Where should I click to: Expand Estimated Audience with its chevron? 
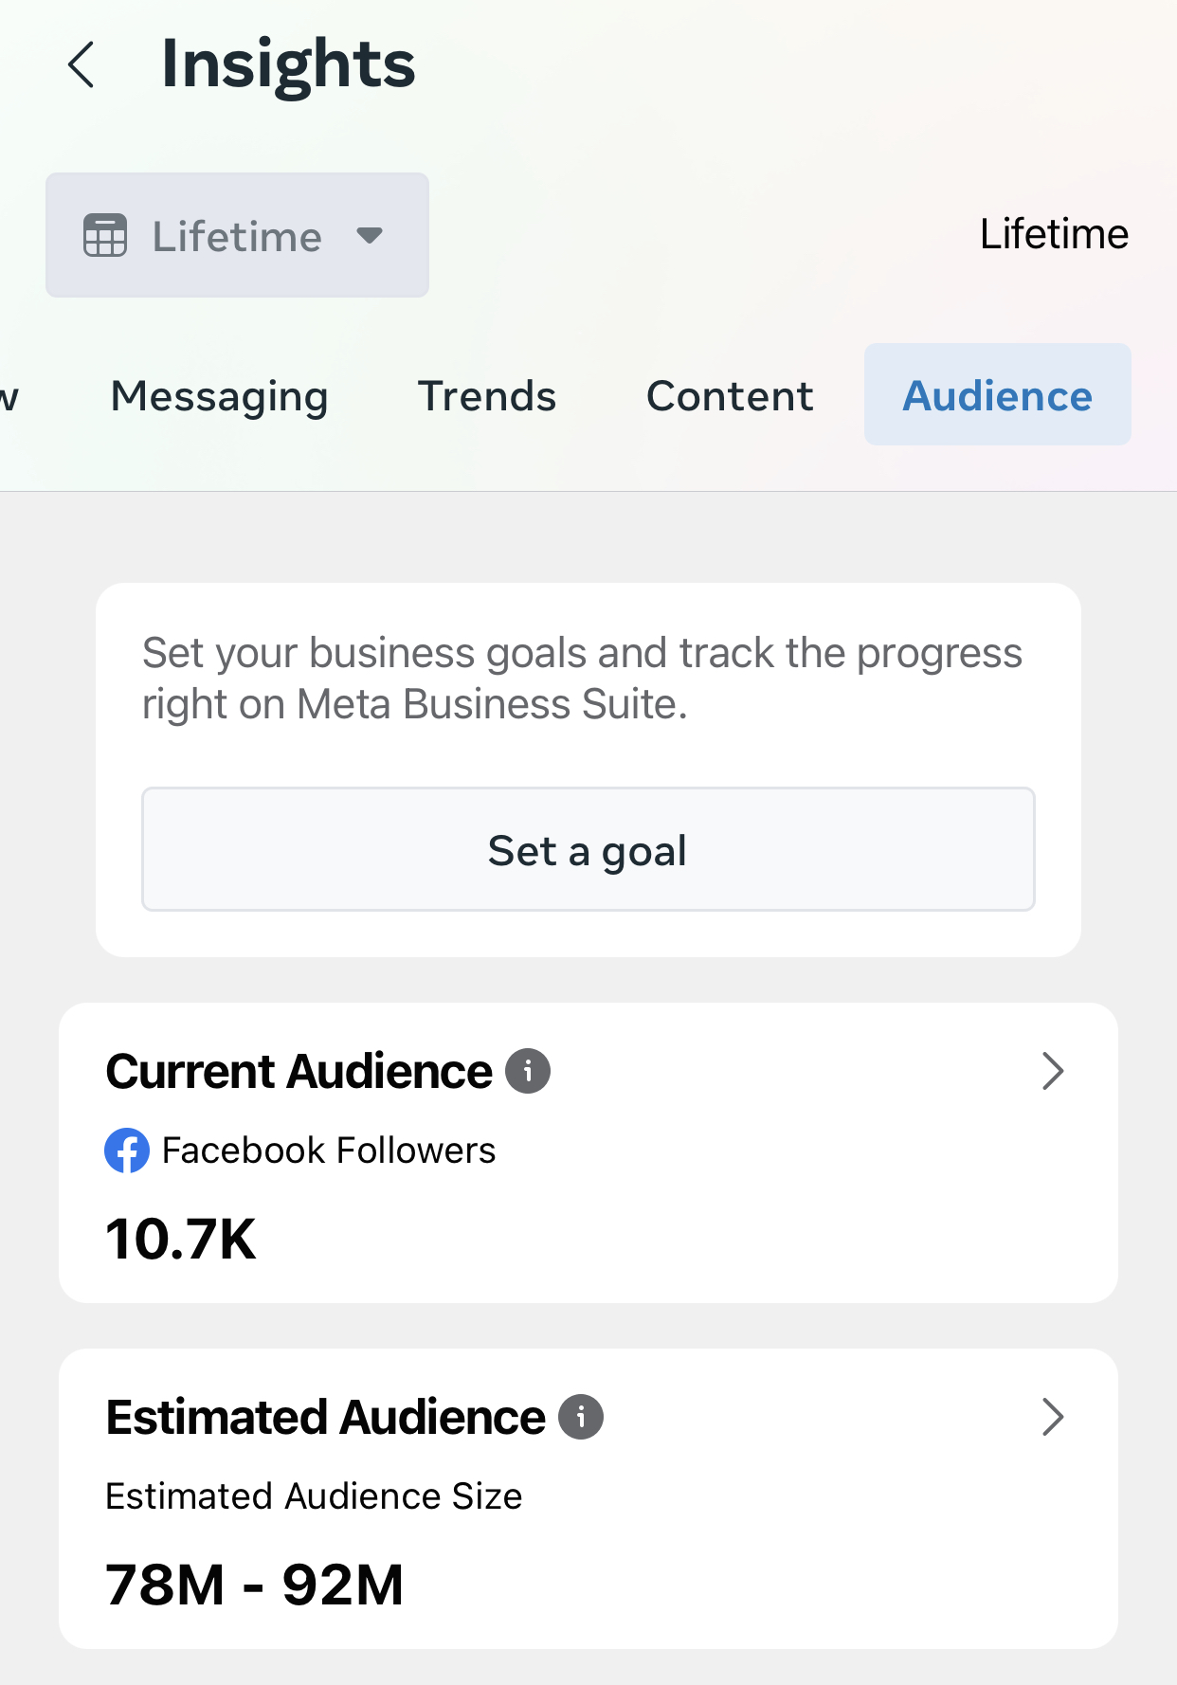[1052, 1417]
